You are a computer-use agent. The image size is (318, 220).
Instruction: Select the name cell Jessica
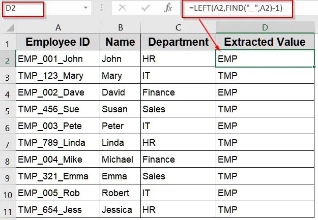[x=121, y=210]
